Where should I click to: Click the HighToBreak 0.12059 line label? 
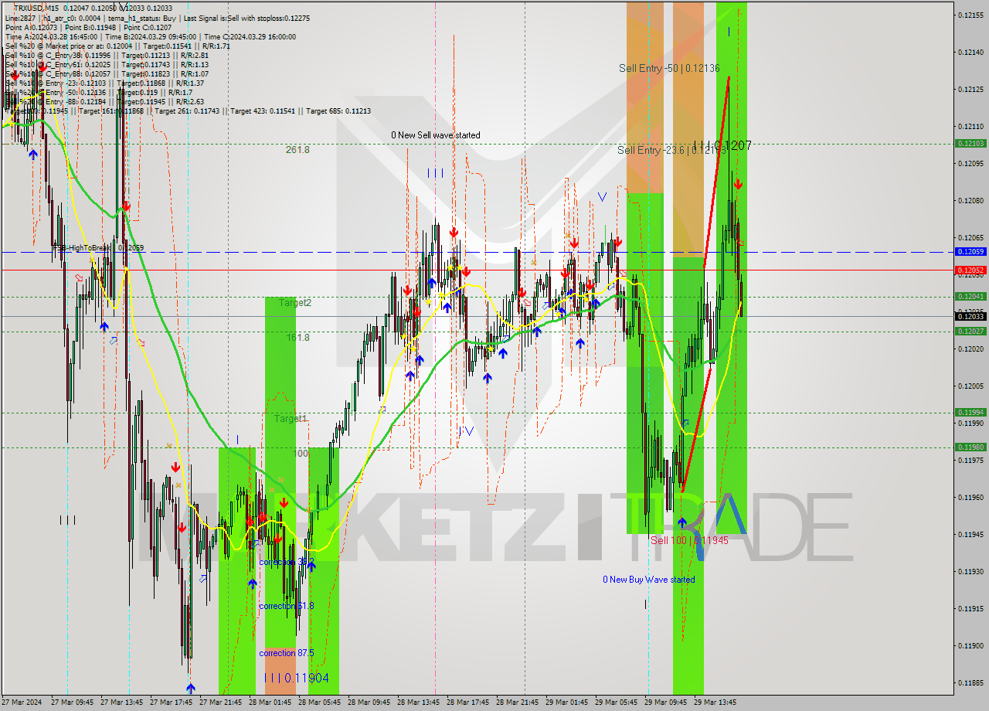[100, 248]
